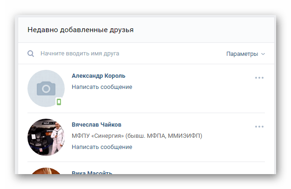
Task: Click Вика Масойть's partially visible avatar
Action: pyautogui.click(x=46, y=171)
